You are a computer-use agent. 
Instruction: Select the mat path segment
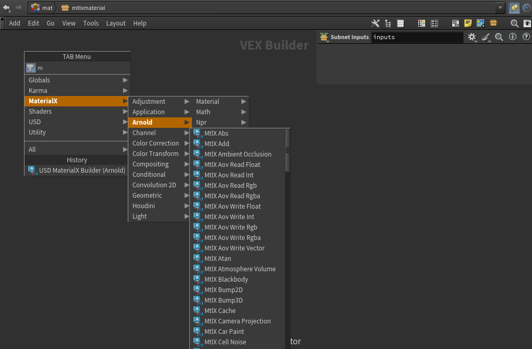(42, 7)
